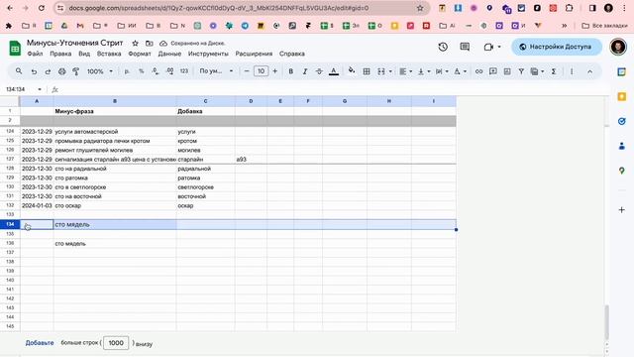Decrease decimal places

(x=156, y=71)
